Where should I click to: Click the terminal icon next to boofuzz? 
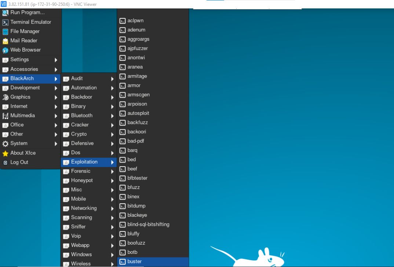(x=123, y=243)
